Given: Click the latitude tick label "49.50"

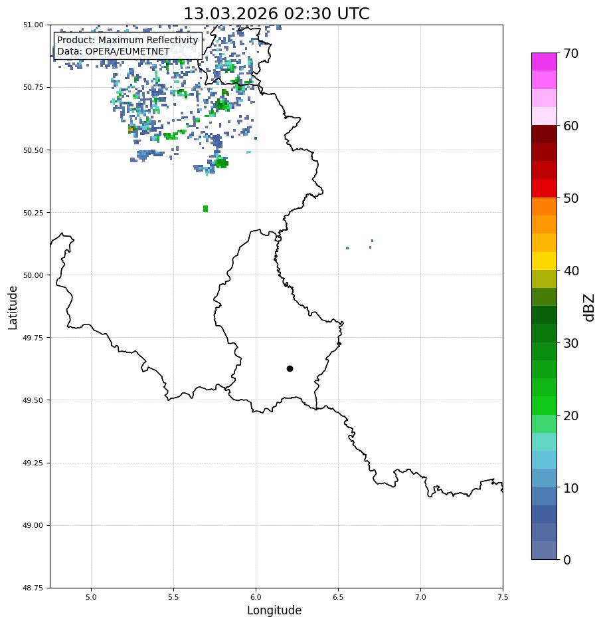Looking at the screenshot, I should point(33,400).
